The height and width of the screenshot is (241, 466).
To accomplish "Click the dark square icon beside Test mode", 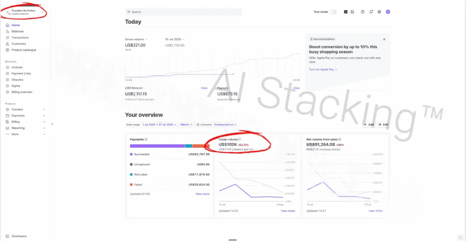I will tap(346, 12).
